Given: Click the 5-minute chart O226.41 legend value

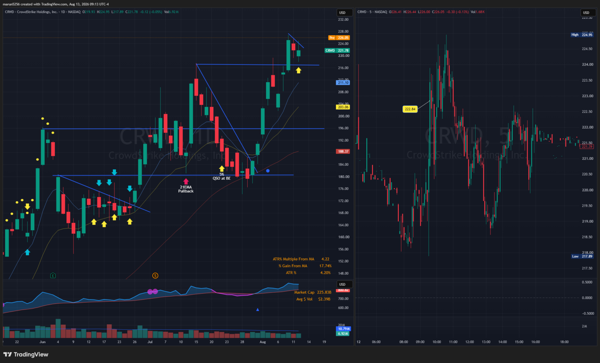Looking at the screenshot, I should pyautogui.click(x=396, y=12).
